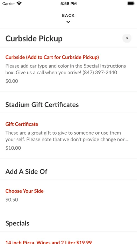Tap the Specials section heading
The image size is (137, 244).
[x=17, y=223]
